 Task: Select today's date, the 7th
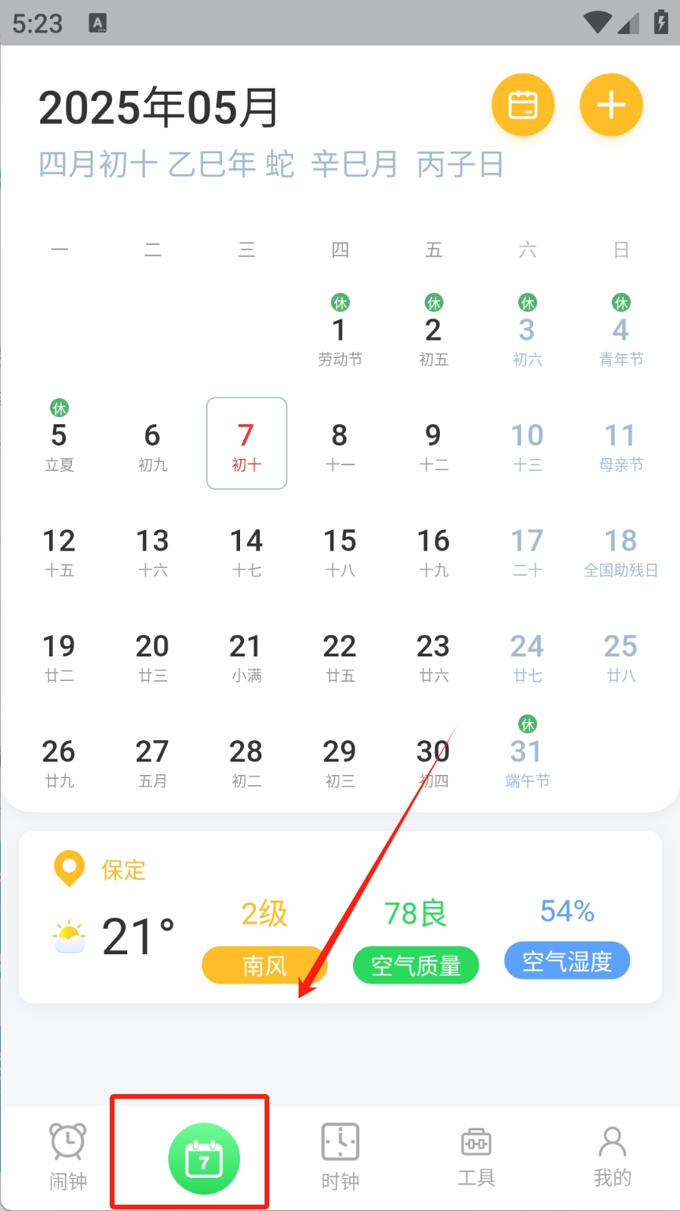coord(246,444)
